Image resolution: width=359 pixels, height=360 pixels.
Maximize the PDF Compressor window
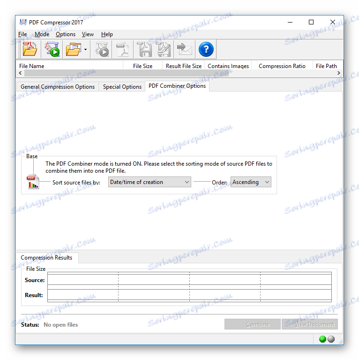point(311,22)
